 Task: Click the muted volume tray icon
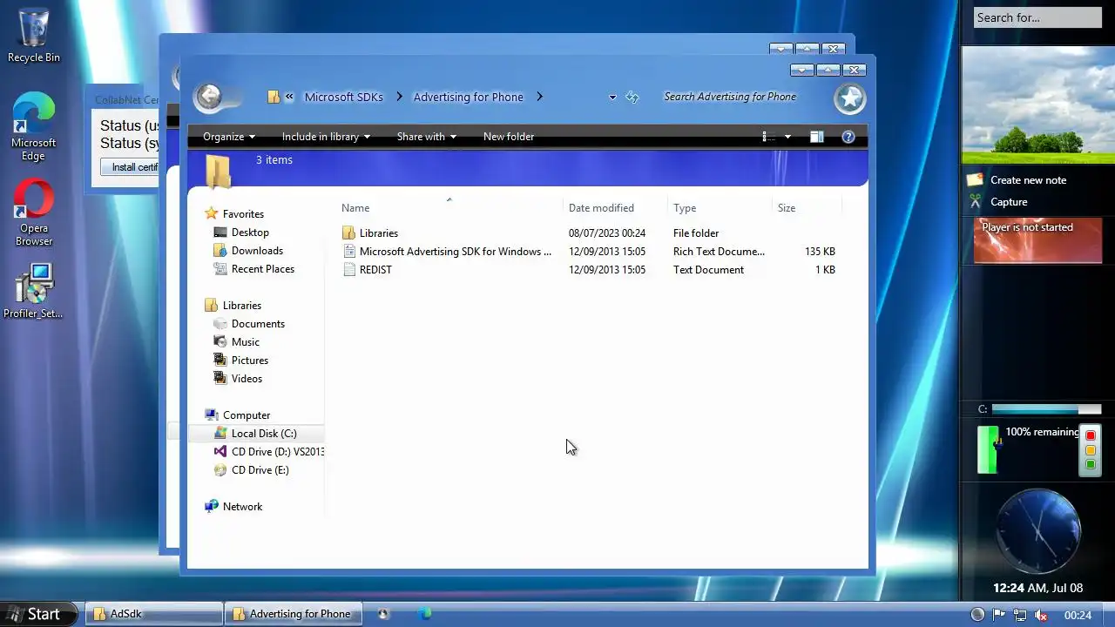[1040, 615]
